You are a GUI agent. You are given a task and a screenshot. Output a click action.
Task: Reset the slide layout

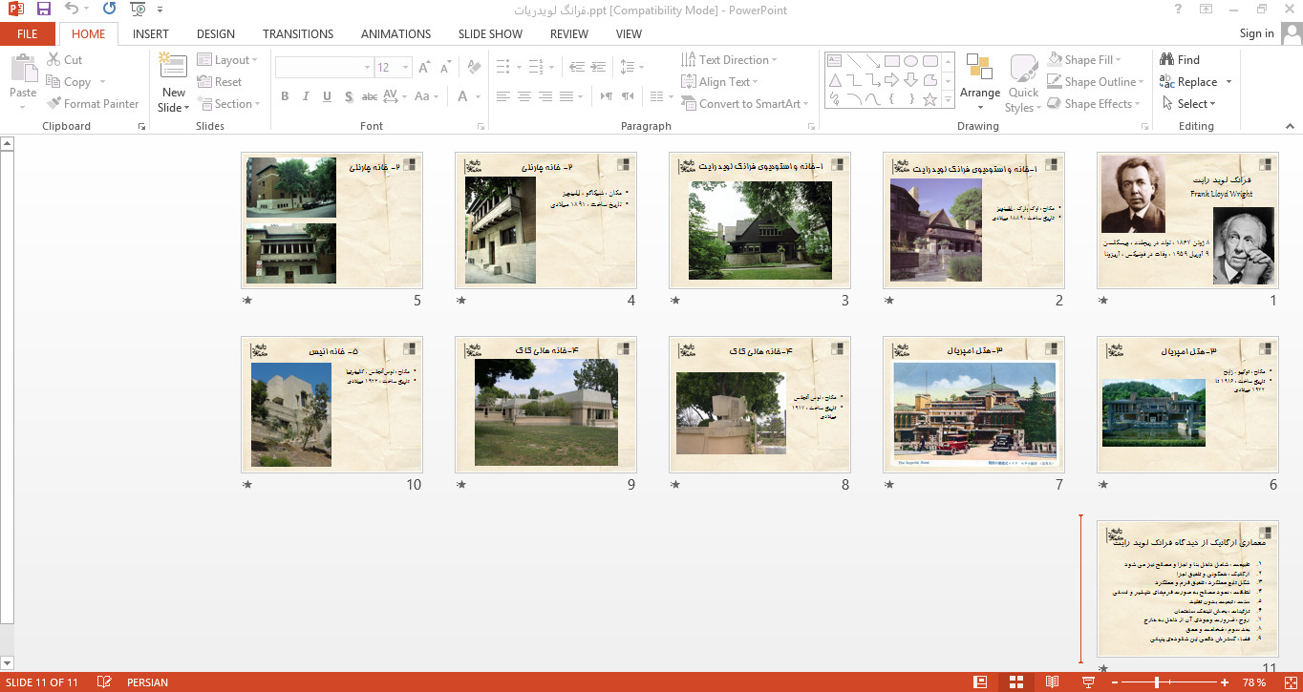(x=220, y=82)
